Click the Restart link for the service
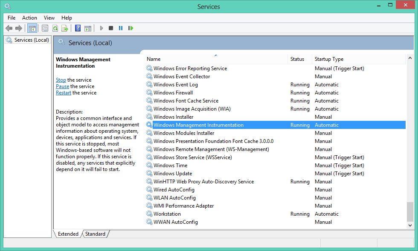The height and width of the screenshot is (251, 418). (x=64, y=93)
